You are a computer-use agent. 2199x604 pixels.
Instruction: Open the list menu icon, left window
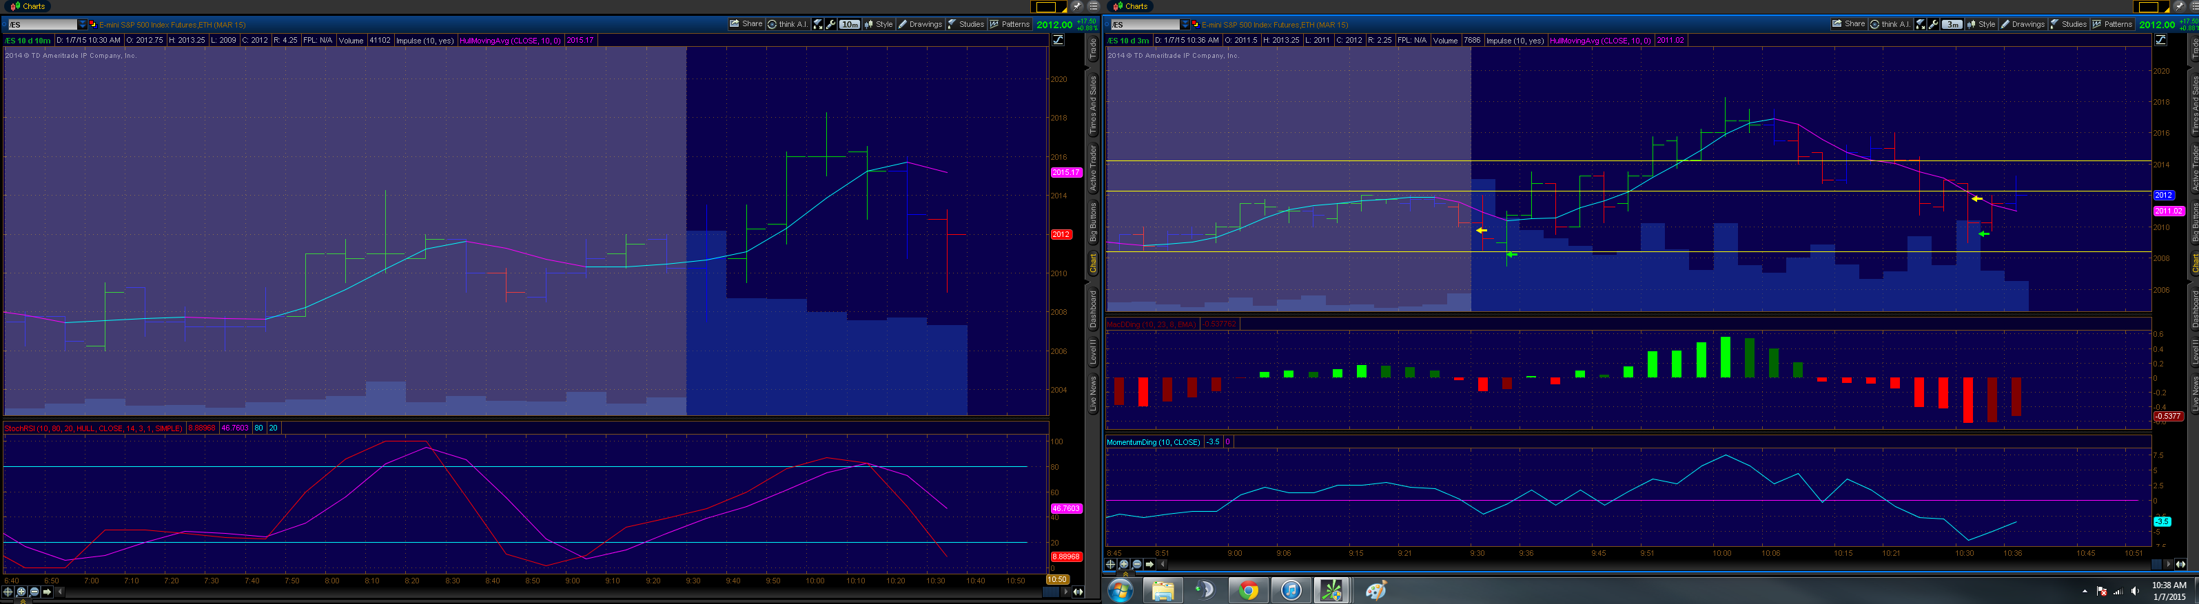[x=1093, y=6]
